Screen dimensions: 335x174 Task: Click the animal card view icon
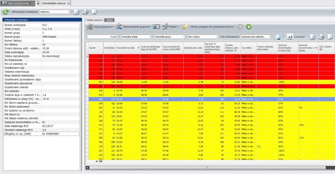(157, 27)
